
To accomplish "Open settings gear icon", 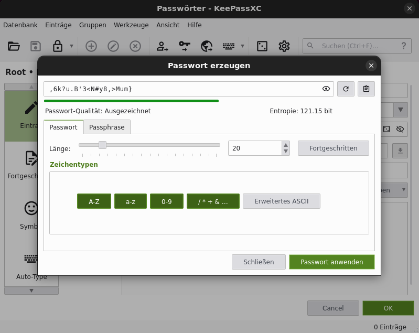I will pyautogui.click(x=284, y=46).
